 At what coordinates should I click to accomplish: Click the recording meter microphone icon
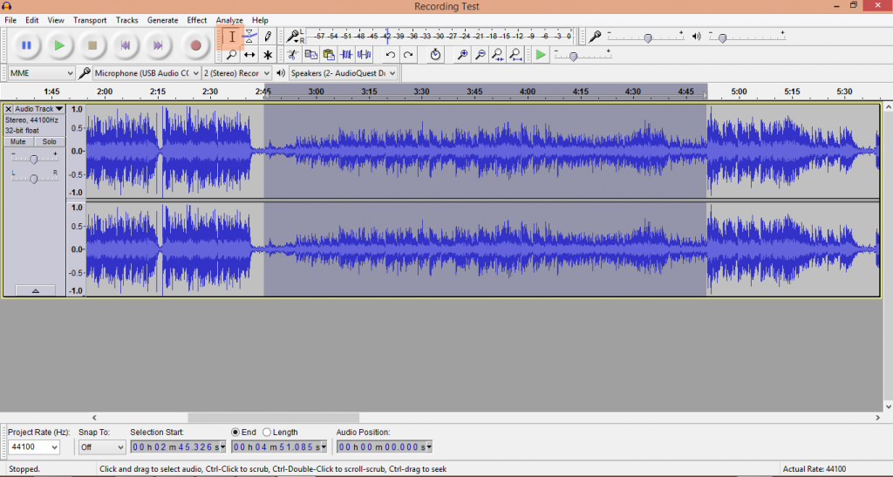[292, 37]
